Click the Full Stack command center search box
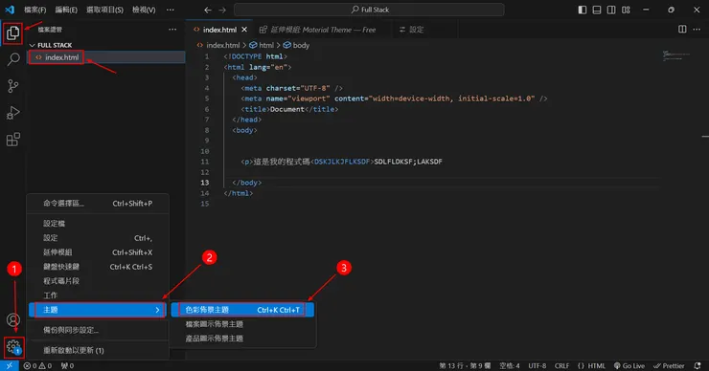The height and width of the screenshot is (371, 709). (x=369, y=10)
